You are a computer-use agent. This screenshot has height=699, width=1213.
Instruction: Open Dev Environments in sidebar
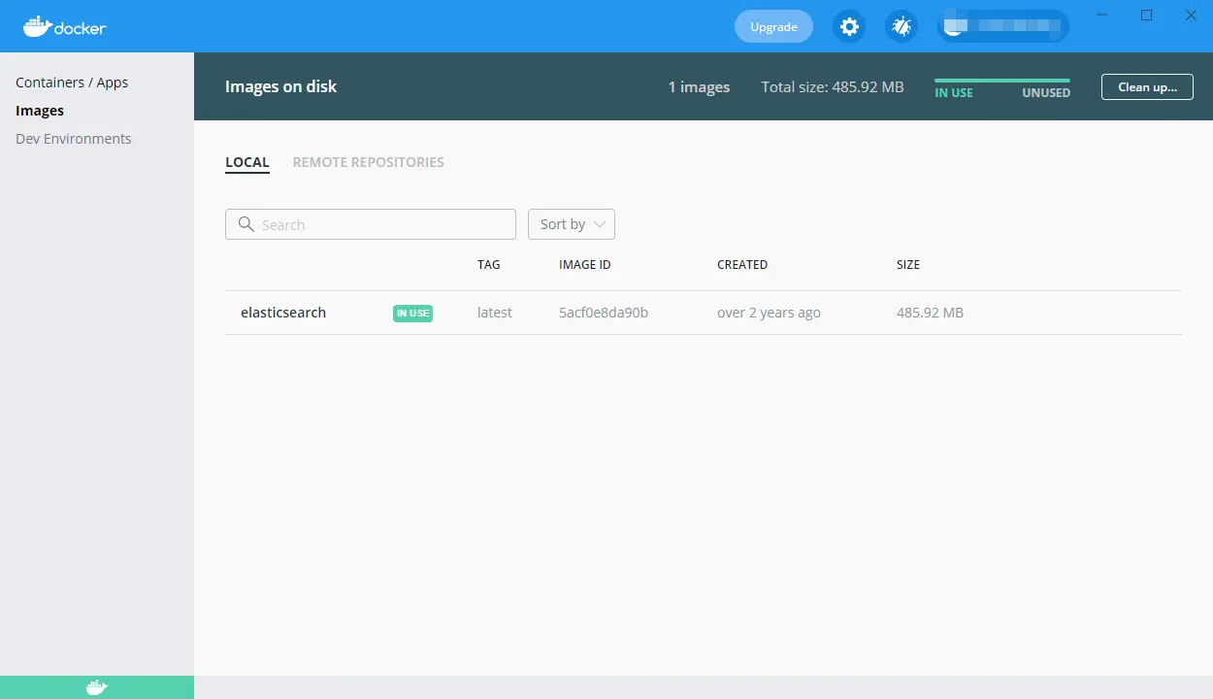coord(74,139)
